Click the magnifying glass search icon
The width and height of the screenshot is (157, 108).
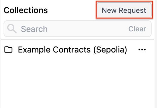(12, 29)
